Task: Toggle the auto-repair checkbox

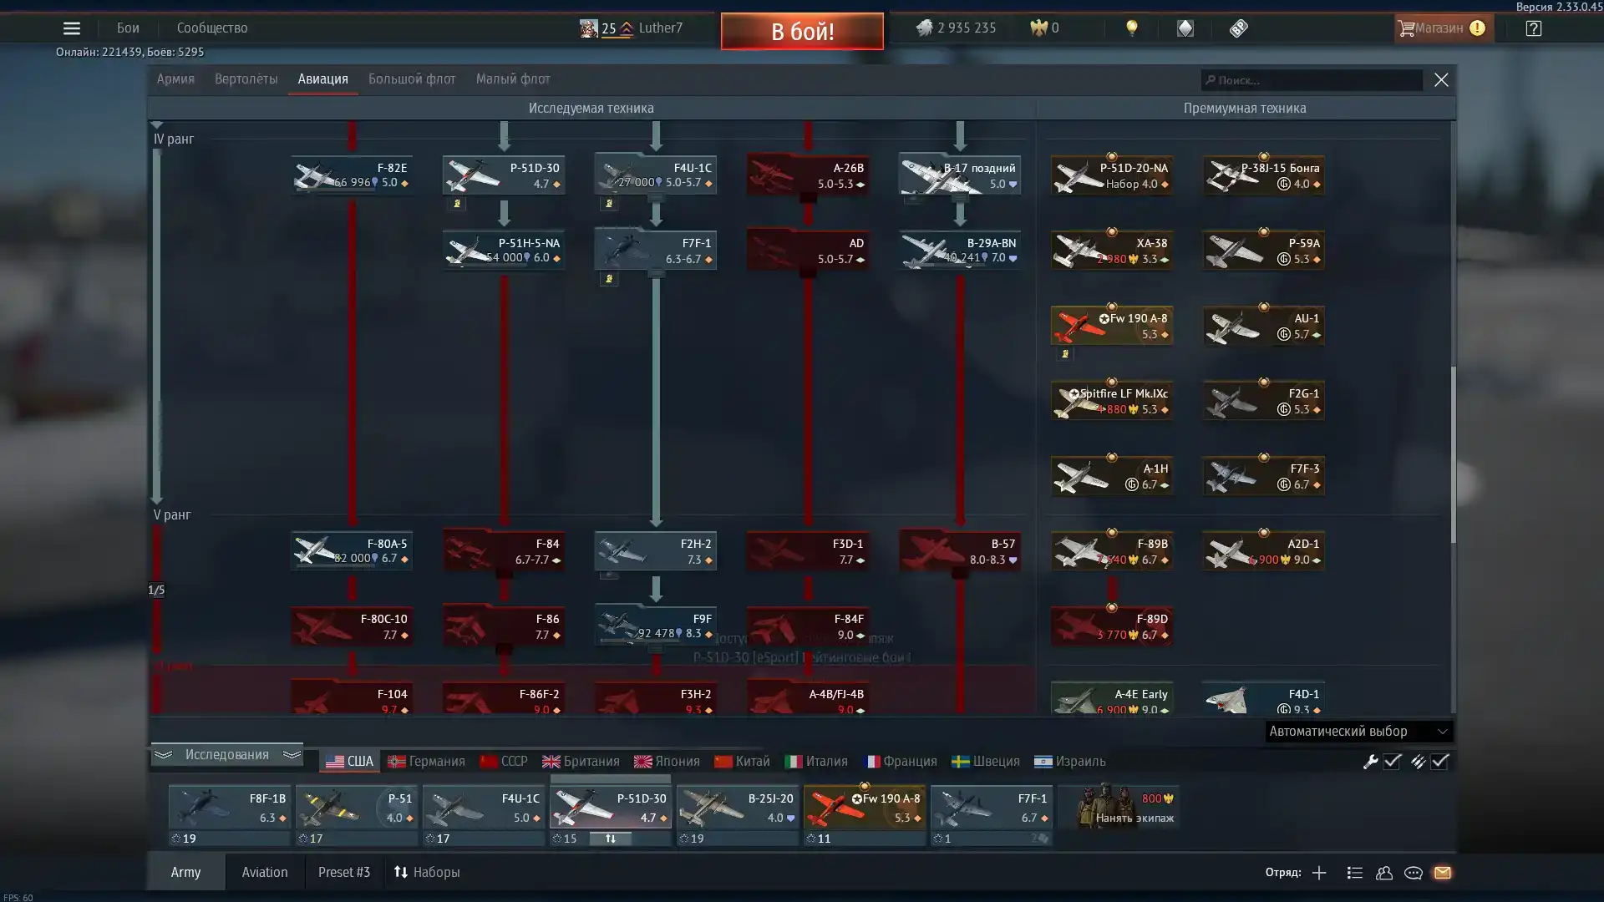Action: 1393,762
